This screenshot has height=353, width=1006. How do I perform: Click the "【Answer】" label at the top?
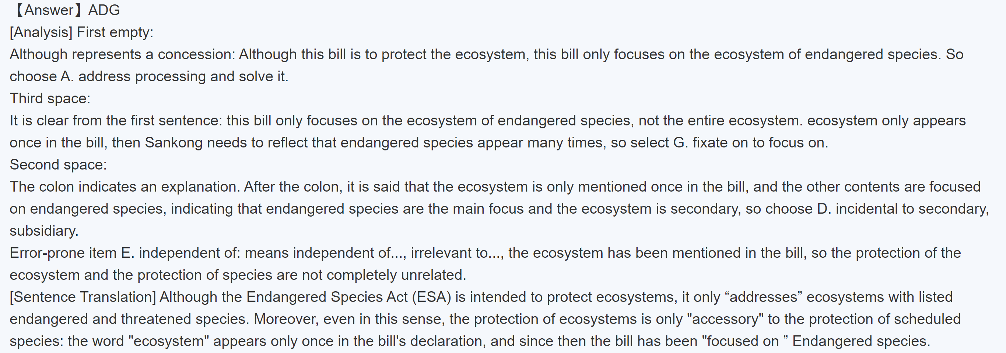pos(48,10)
